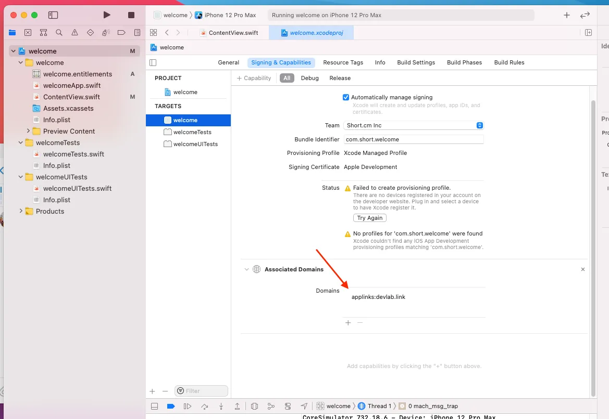
Task: Switch to Build Settings tab
Action: tap(416, 62)
